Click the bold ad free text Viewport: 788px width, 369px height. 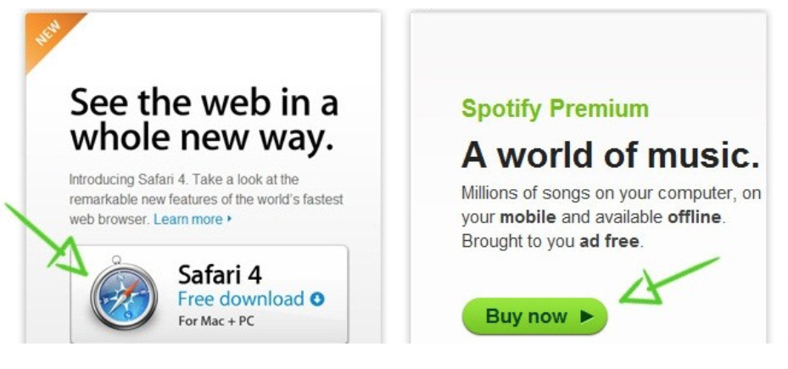coord(610,241)
